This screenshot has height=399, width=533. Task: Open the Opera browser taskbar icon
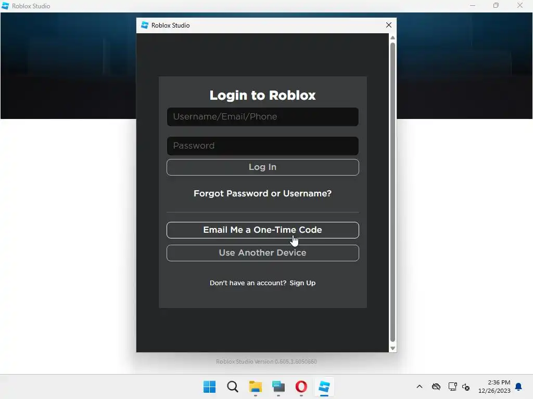pyautogui.click(x=301, y=387)
